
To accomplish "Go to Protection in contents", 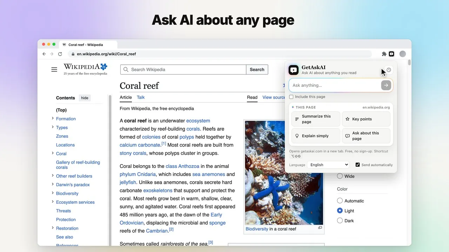I will click(x=66, y=219).
